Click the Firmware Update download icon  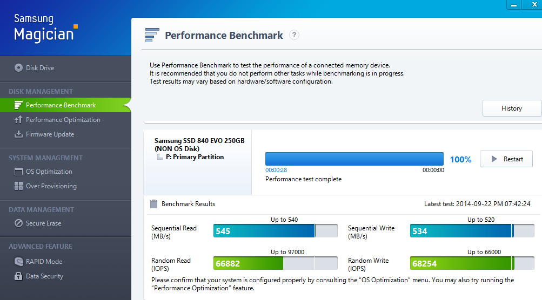[x=18, y=134]
